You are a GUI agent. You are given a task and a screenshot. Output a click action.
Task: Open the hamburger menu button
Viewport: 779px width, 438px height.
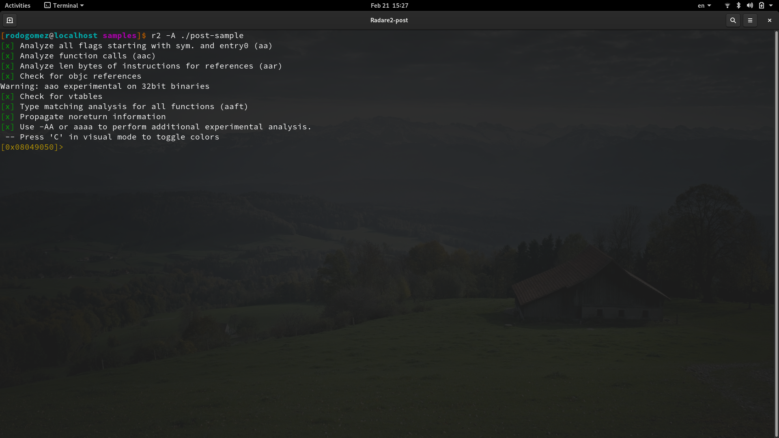[x=750, y=20]
